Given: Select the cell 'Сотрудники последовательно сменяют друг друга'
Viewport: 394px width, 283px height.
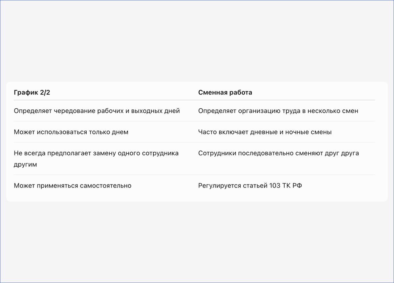Looking at the screenshot, I should tap(278, 153).
